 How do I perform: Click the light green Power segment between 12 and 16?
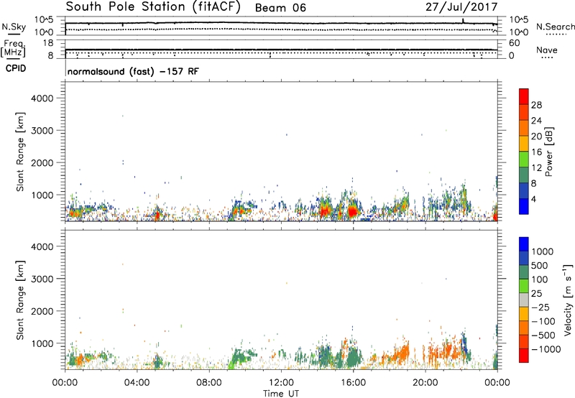[524, 159]
